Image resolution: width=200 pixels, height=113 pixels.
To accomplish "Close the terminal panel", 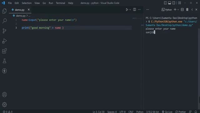I will coord(196,10).
